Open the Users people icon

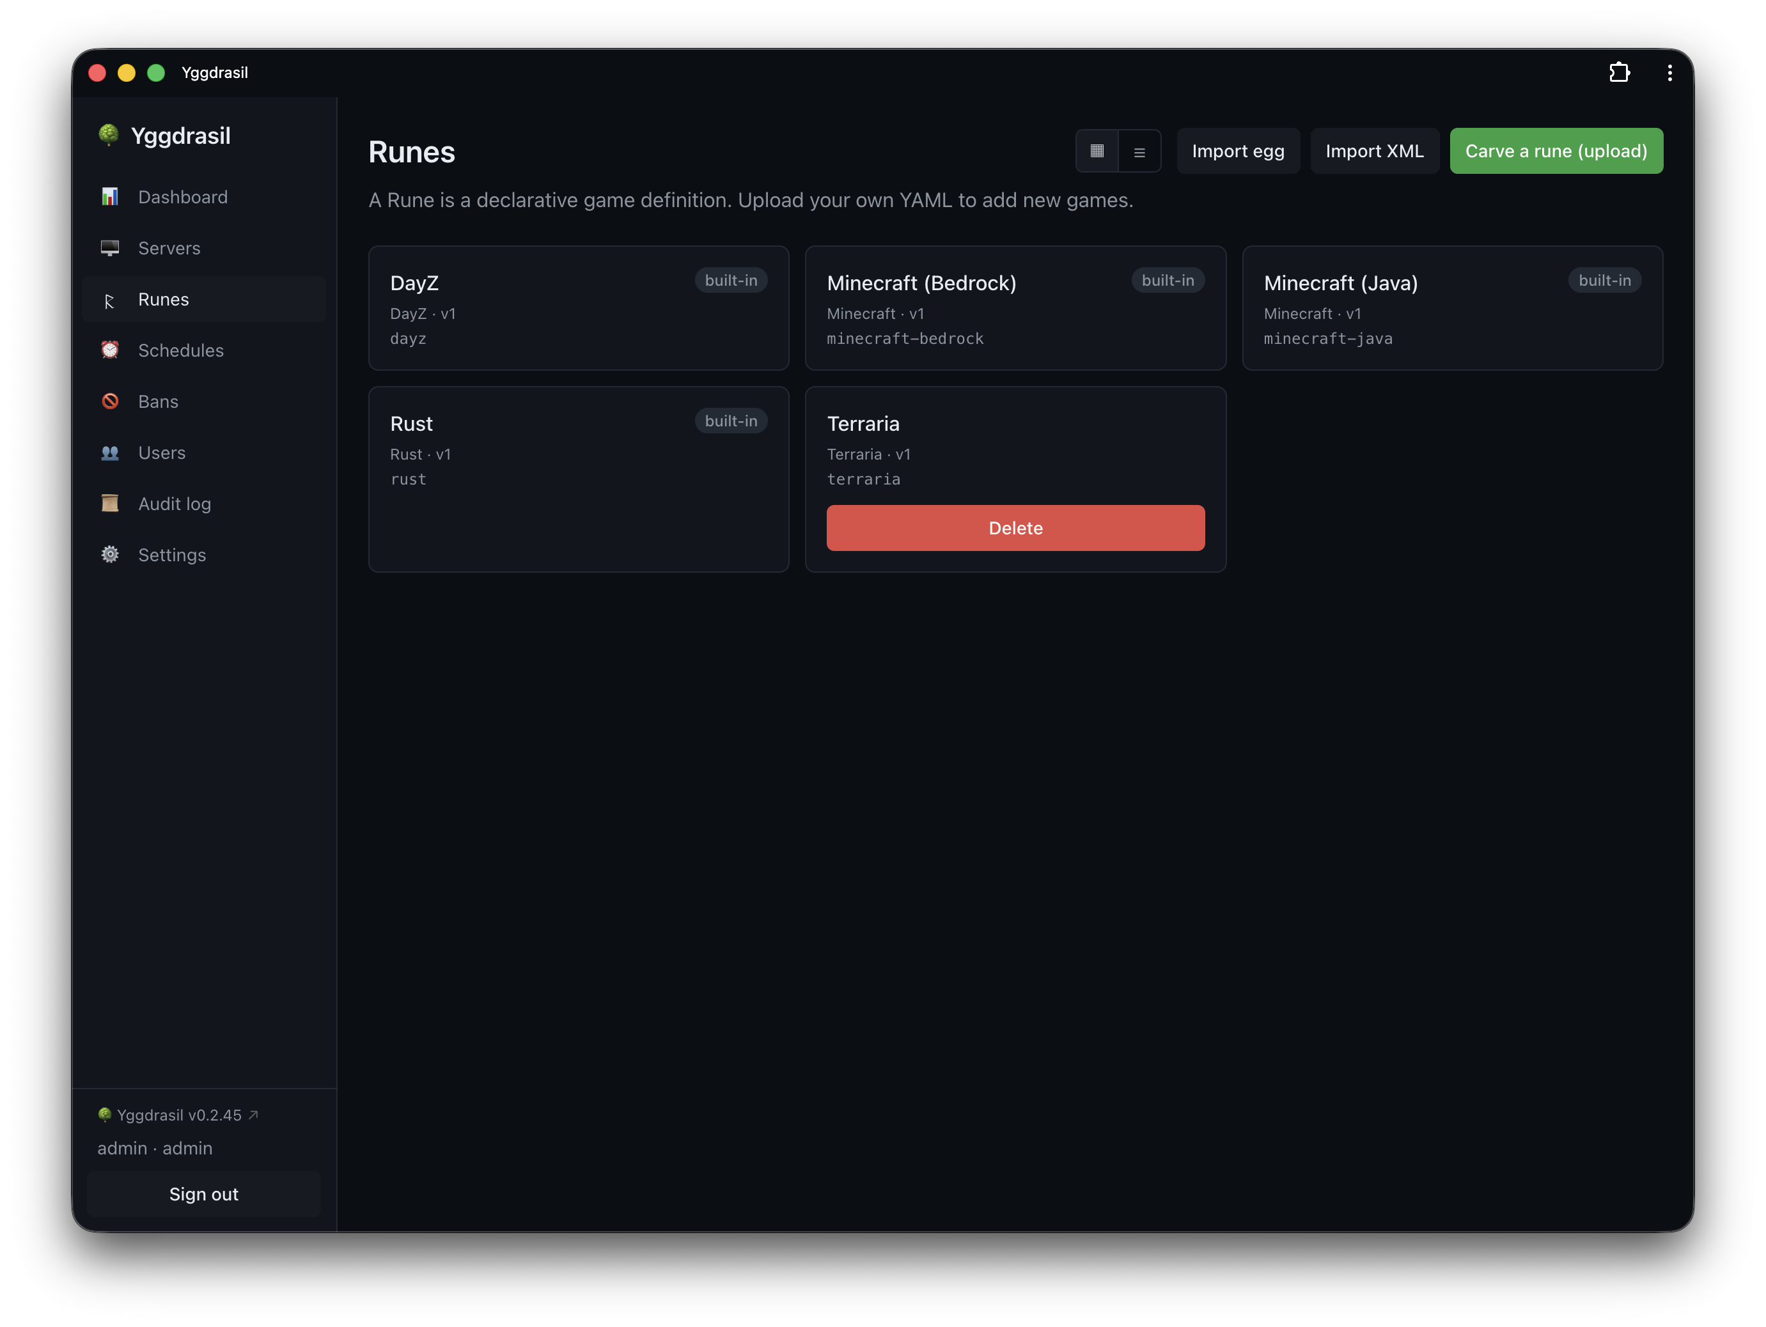tap(109, 453)
